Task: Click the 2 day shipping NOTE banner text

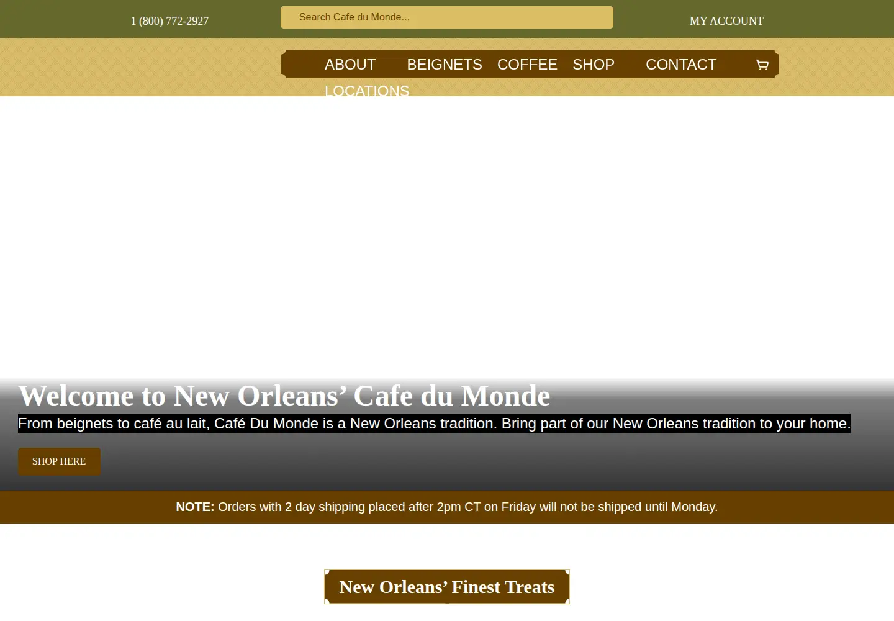Action: (x=447, y=507)
